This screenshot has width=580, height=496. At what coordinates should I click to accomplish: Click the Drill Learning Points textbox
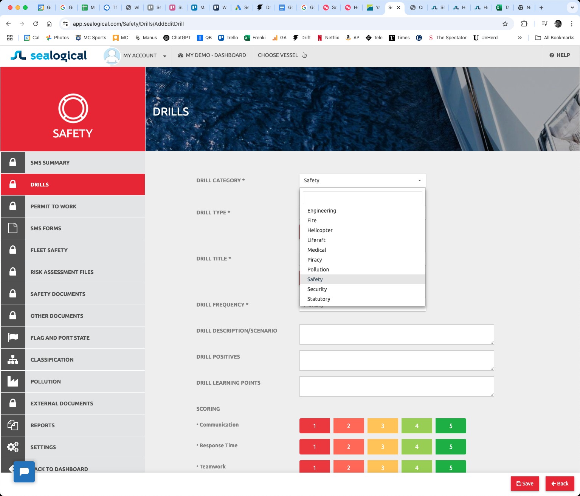coord(397,387)
